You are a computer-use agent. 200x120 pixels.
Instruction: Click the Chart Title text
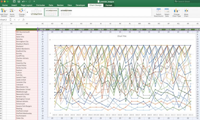122,36
